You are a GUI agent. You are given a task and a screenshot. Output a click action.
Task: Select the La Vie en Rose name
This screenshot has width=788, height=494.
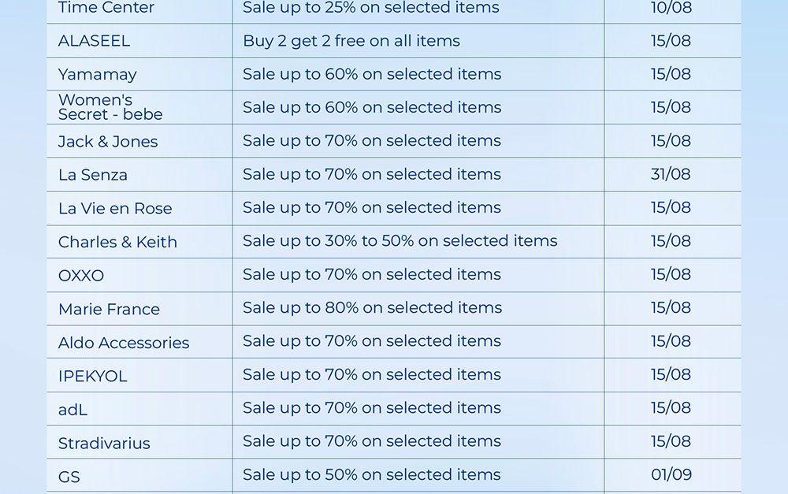point(115,209)
